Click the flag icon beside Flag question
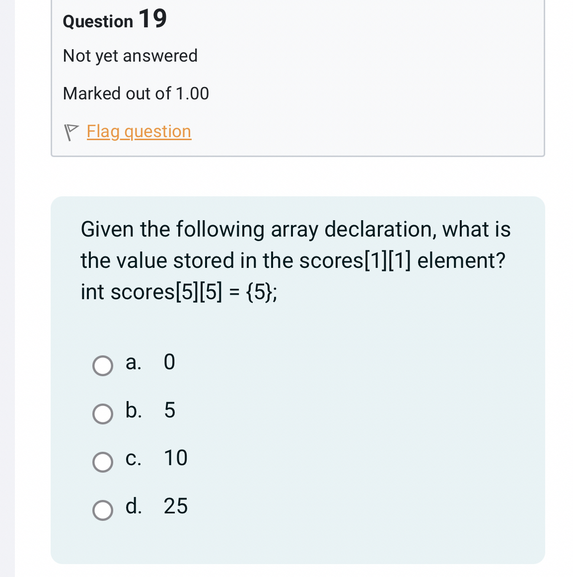Screen dimensions: 573x577 point(72,132)
